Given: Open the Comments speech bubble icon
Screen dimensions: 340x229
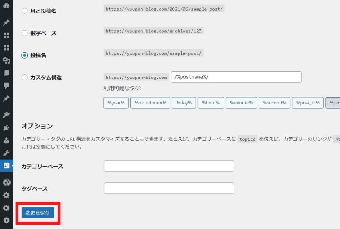Looking at the screenshot, I should [6, 86].
